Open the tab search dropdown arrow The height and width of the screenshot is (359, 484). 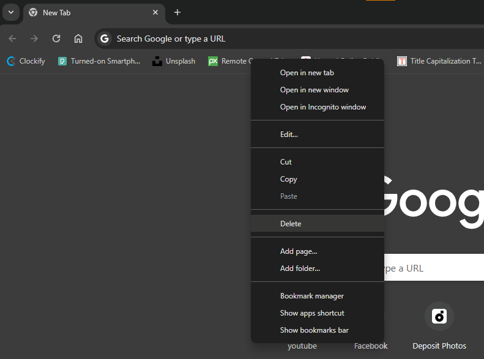pos(11,13)
